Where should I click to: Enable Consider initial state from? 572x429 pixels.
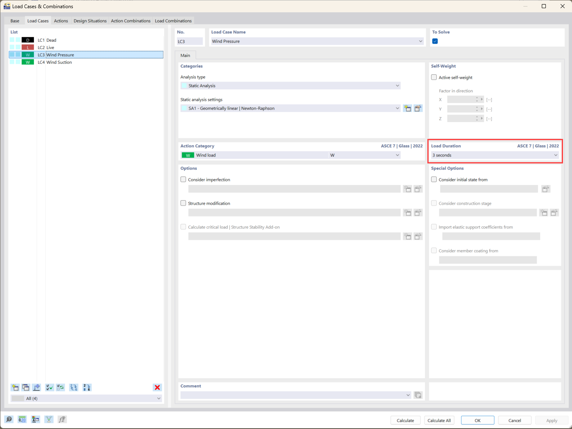433,179
